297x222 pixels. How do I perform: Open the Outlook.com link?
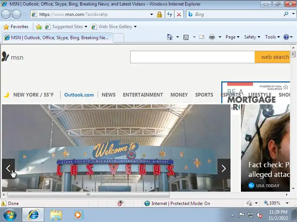point(79,95)
